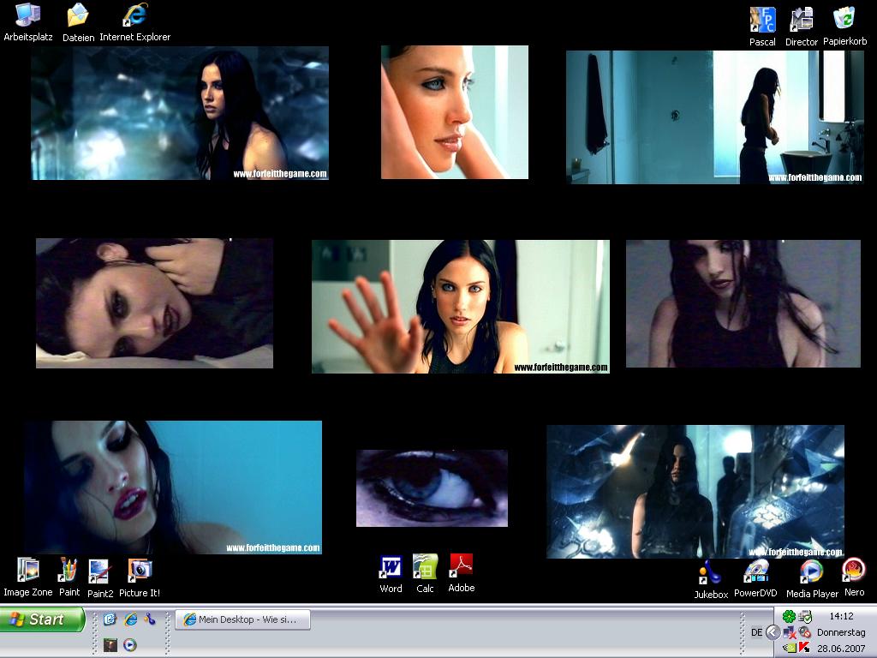Select the Pascal desktop shortcut
The image size is (877, 658).
(762, 20)
